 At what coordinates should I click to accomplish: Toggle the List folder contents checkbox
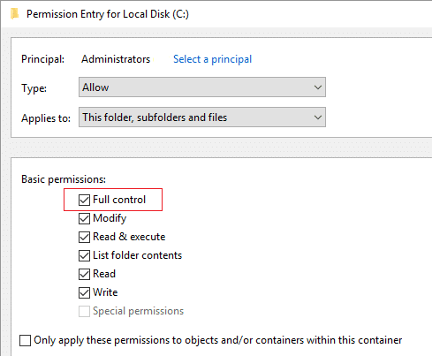click(x=84, y=255)
